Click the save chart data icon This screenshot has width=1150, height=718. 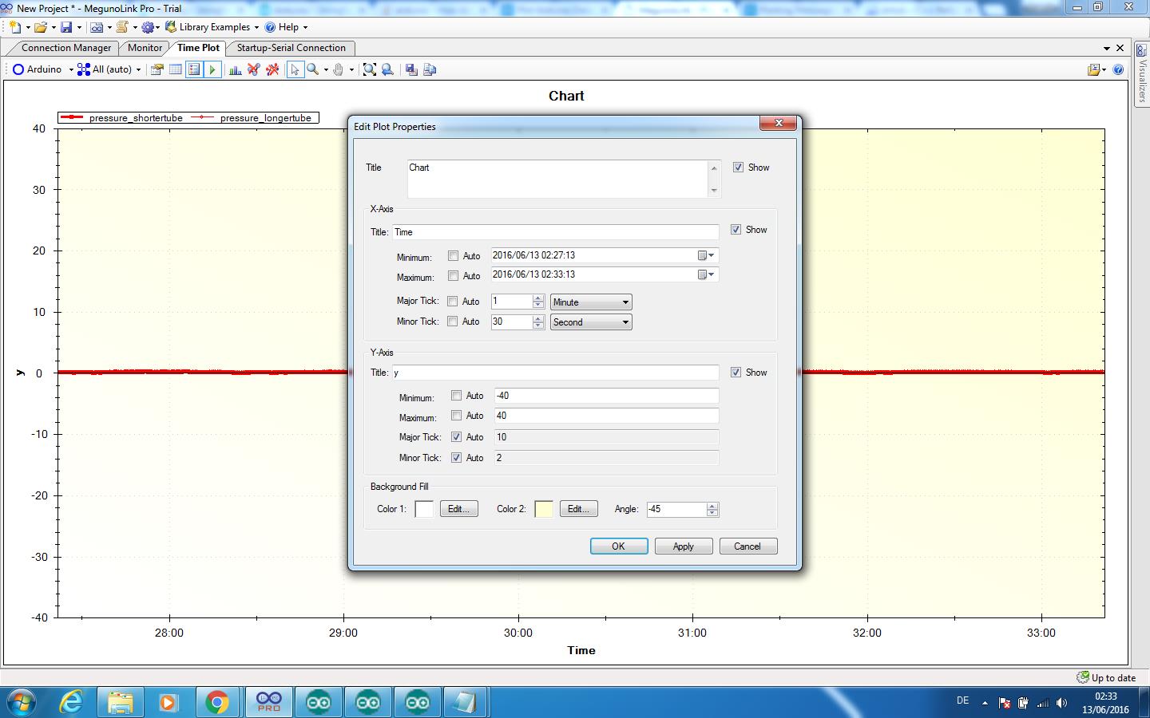pyautogui.click(x=411, y=69)
